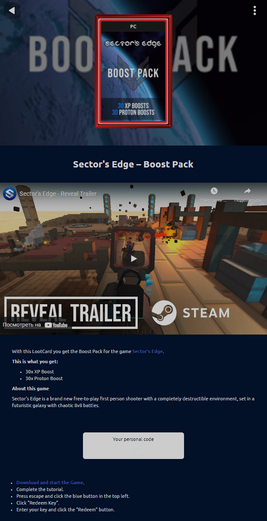Image resolution: width=267 pixels, height=521 pixels.
Task: Open the video title 'Sector's Edge - Reveal Trailer'
Action: tap(58, 194)
